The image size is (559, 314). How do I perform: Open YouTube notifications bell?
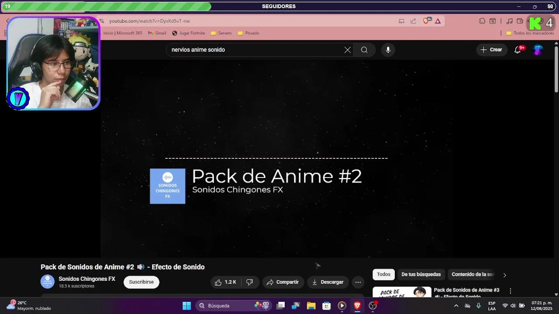click(x=518, y=50)
